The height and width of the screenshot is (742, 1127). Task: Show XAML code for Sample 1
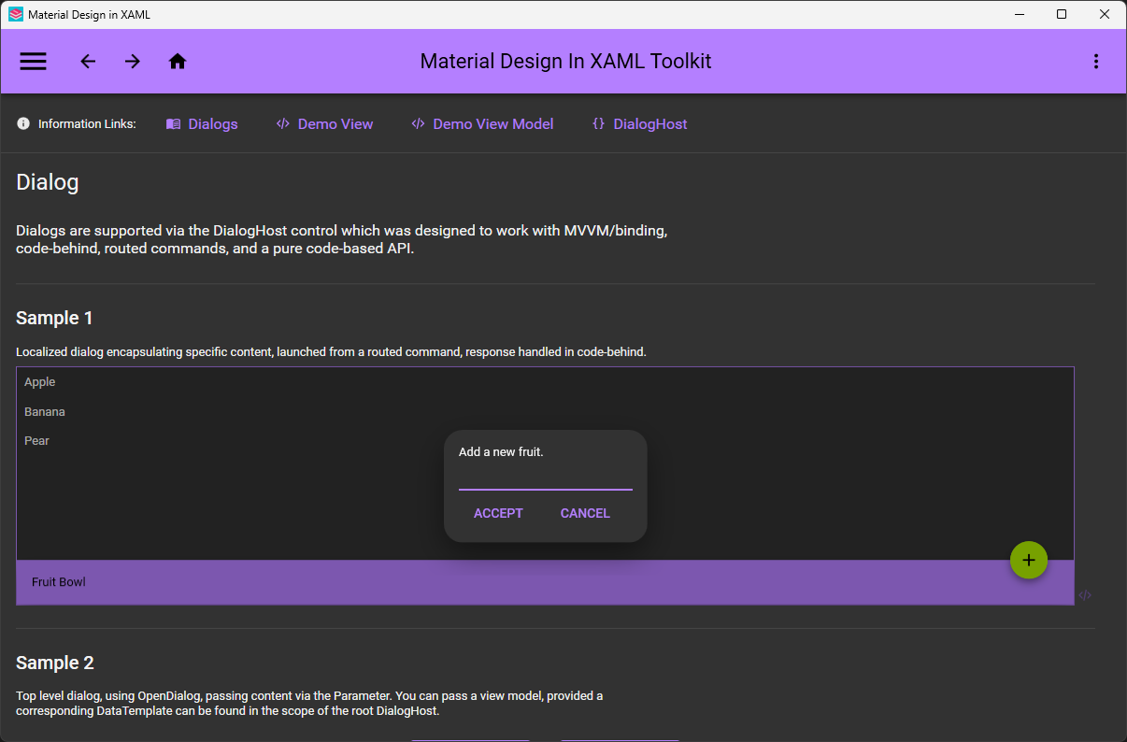pyautogui.click(x=1085, y=595)
